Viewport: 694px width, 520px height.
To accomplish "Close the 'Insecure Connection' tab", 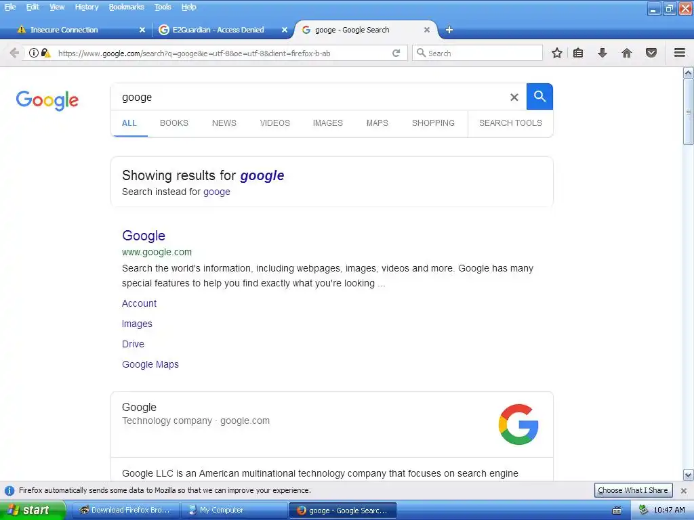I will click(142, 30).
